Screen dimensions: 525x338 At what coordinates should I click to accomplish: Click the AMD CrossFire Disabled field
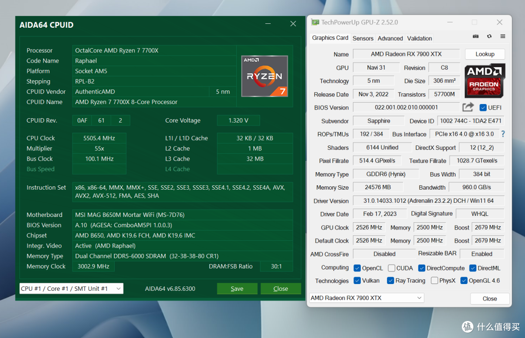385,254
